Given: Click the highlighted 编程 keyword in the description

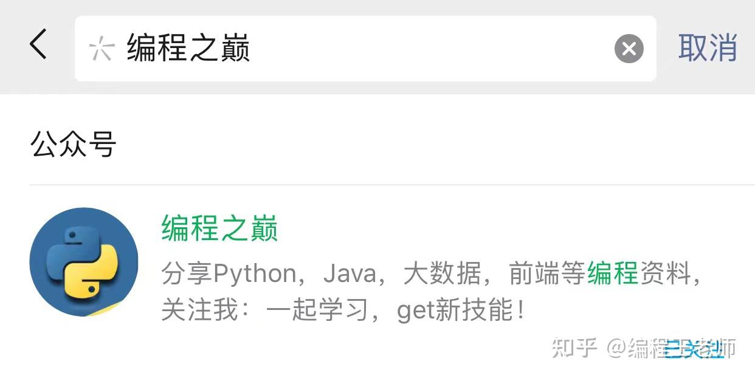Looking at the screenshot, I should pyautogui.click(x=611, y=273).
